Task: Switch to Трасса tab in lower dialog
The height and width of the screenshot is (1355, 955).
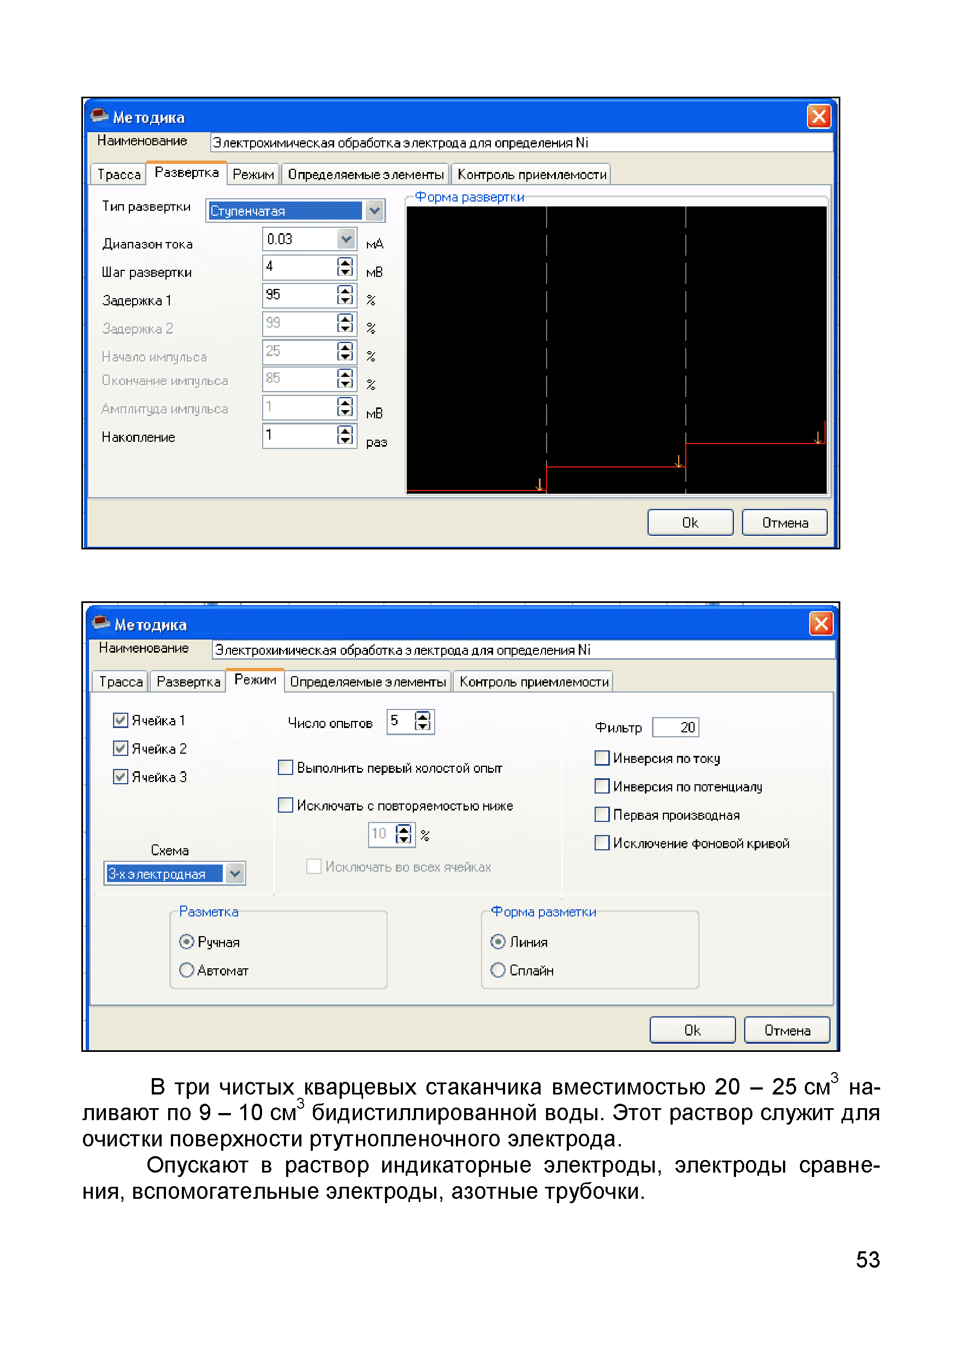Action: [120, 682]
